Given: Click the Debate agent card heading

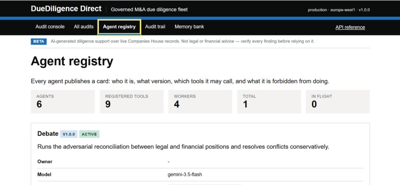Looking at the screenshot, I should (x=48, y=133).
